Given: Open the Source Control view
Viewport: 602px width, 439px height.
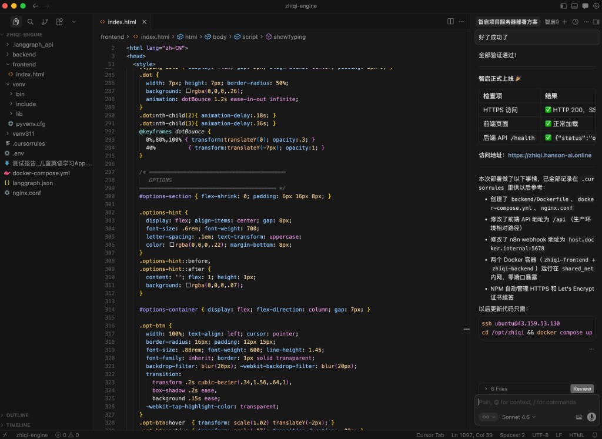Looking at the screenshot, I should coord(45,22).
